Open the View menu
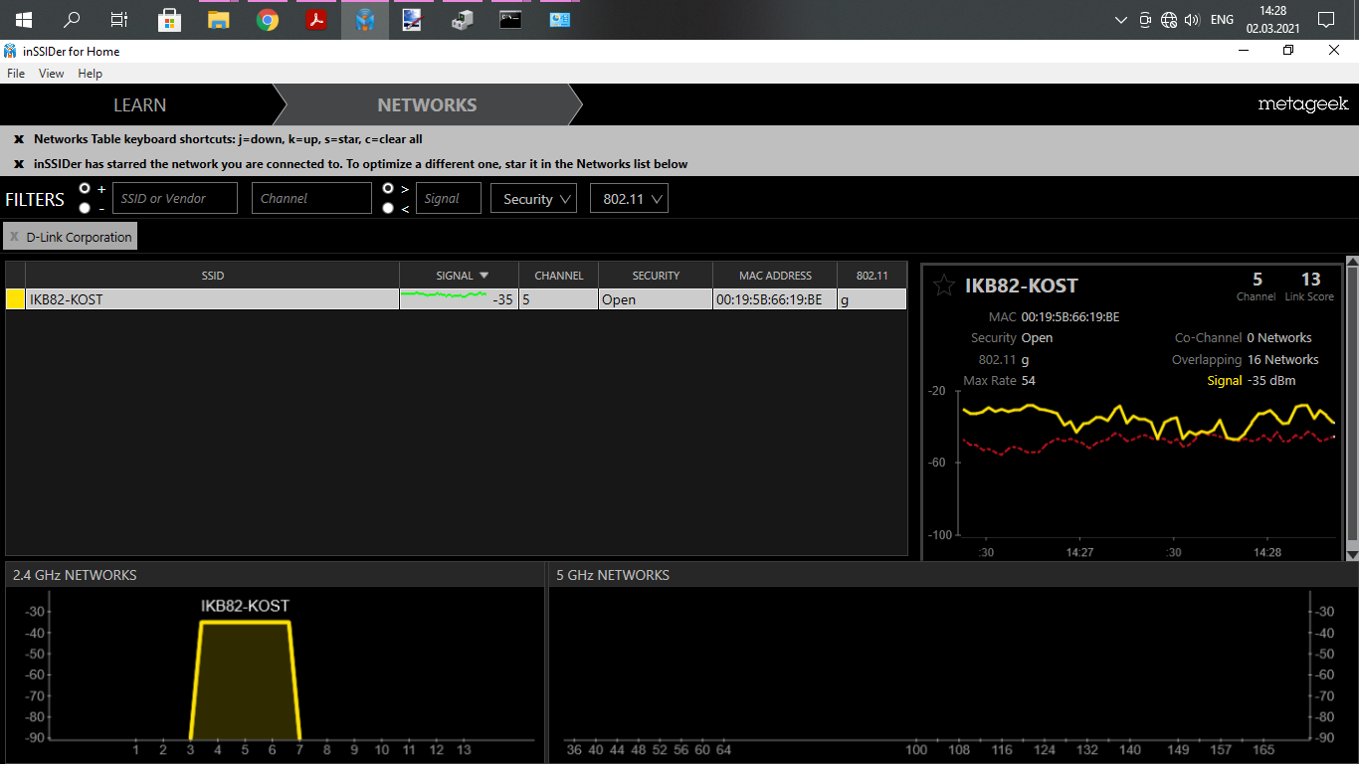This screenshot has height=764, width=1359. point(51,74)
